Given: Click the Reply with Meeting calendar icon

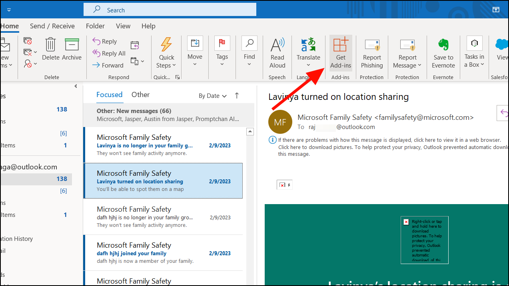Looking at the screenshot, I should pyautogui.click(x=135, y=45).
